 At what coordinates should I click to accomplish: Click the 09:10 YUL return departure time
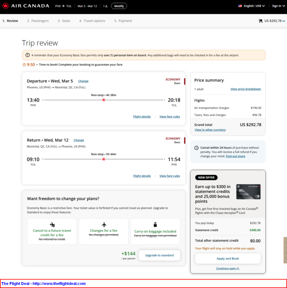pyautogui.click(x=33, y=159)
